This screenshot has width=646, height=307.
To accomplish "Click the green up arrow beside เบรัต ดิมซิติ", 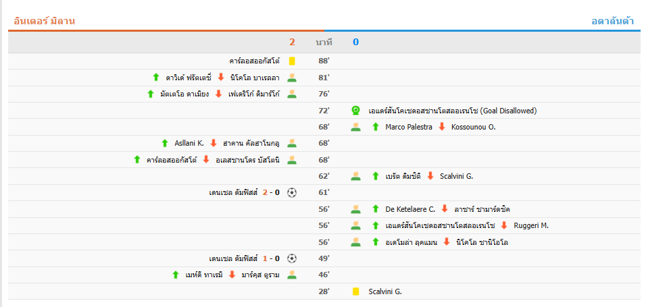I will [375, 176].
